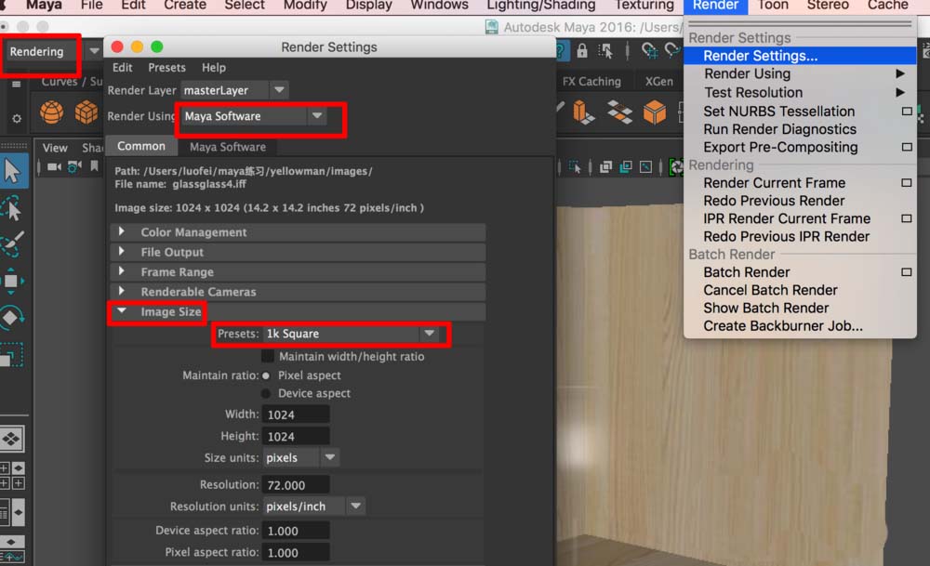
Task: Click the Width input field
Action: tap(296, 415)
